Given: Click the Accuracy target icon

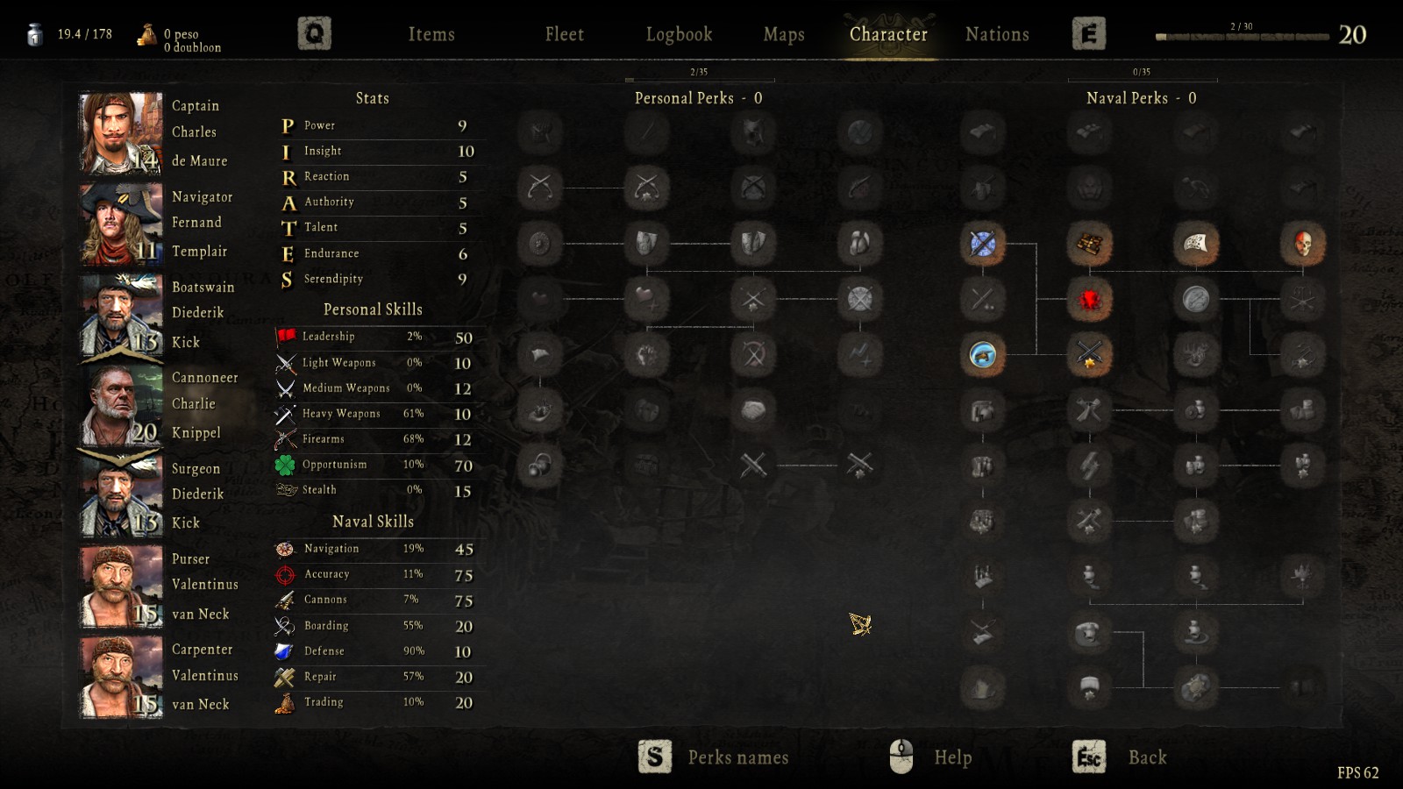Looking at the screenshot, I should 285,575.
